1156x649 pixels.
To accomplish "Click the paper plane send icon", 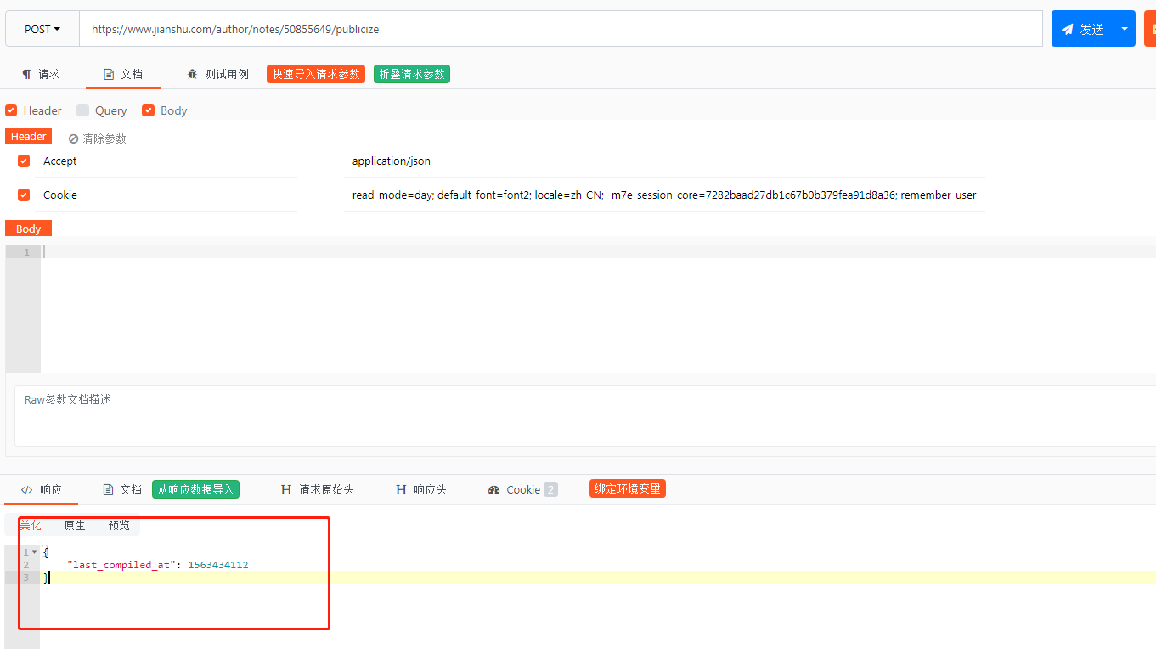I will (x=1068, y=29).
